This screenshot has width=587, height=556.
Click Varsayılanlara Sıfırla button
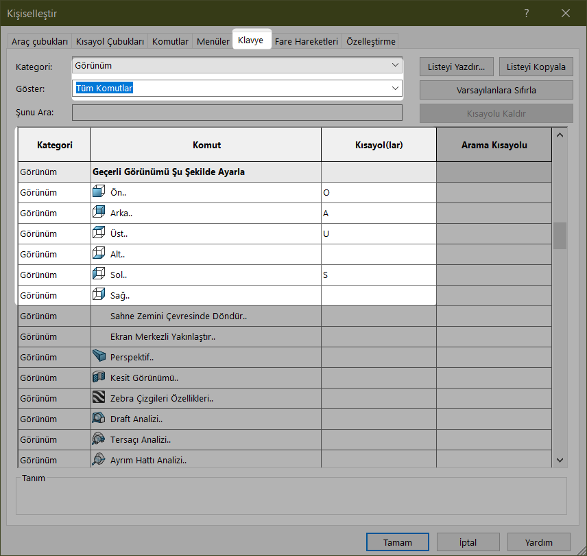[x=496, y=91]
